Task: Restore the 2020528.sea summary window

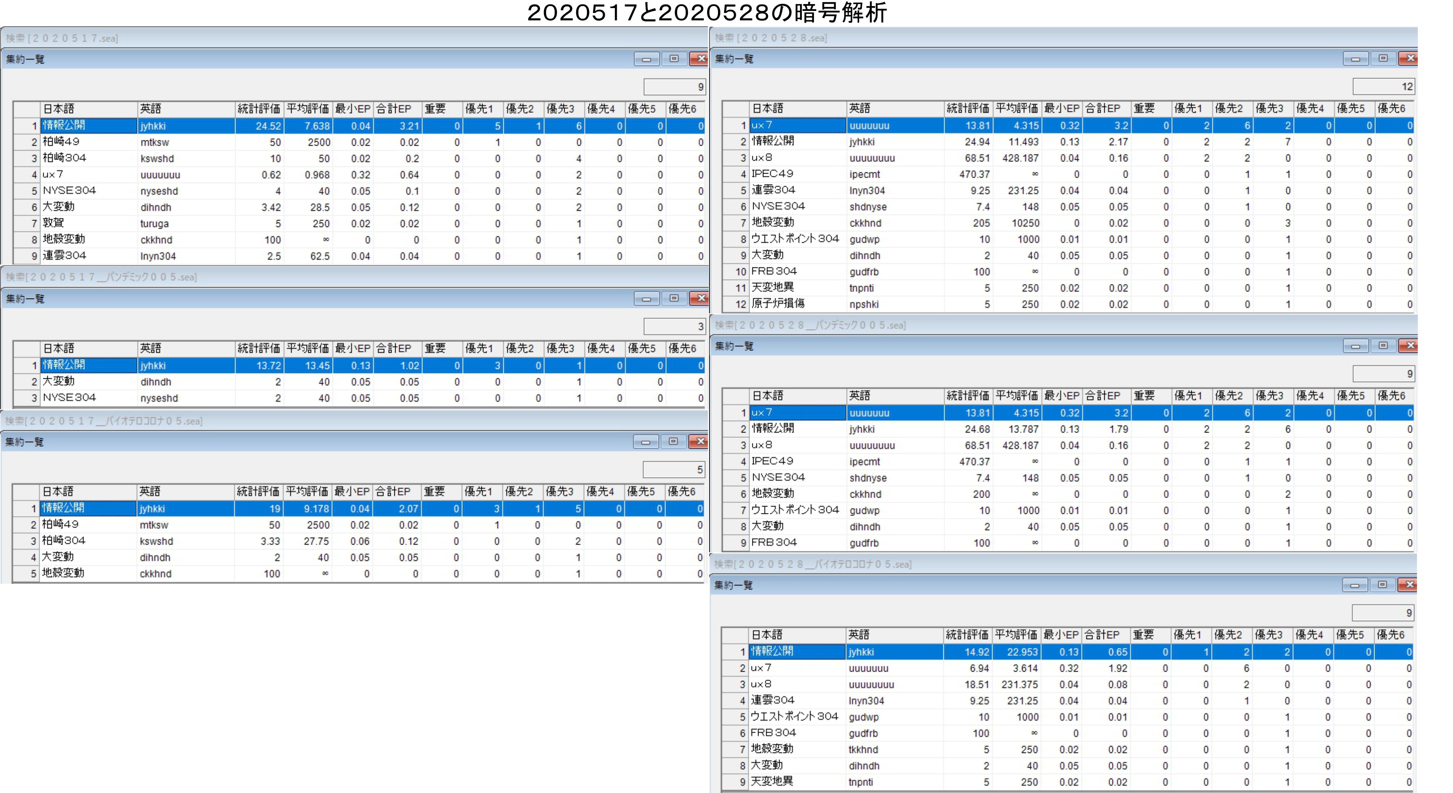Action: click(x=1383, y=58)
